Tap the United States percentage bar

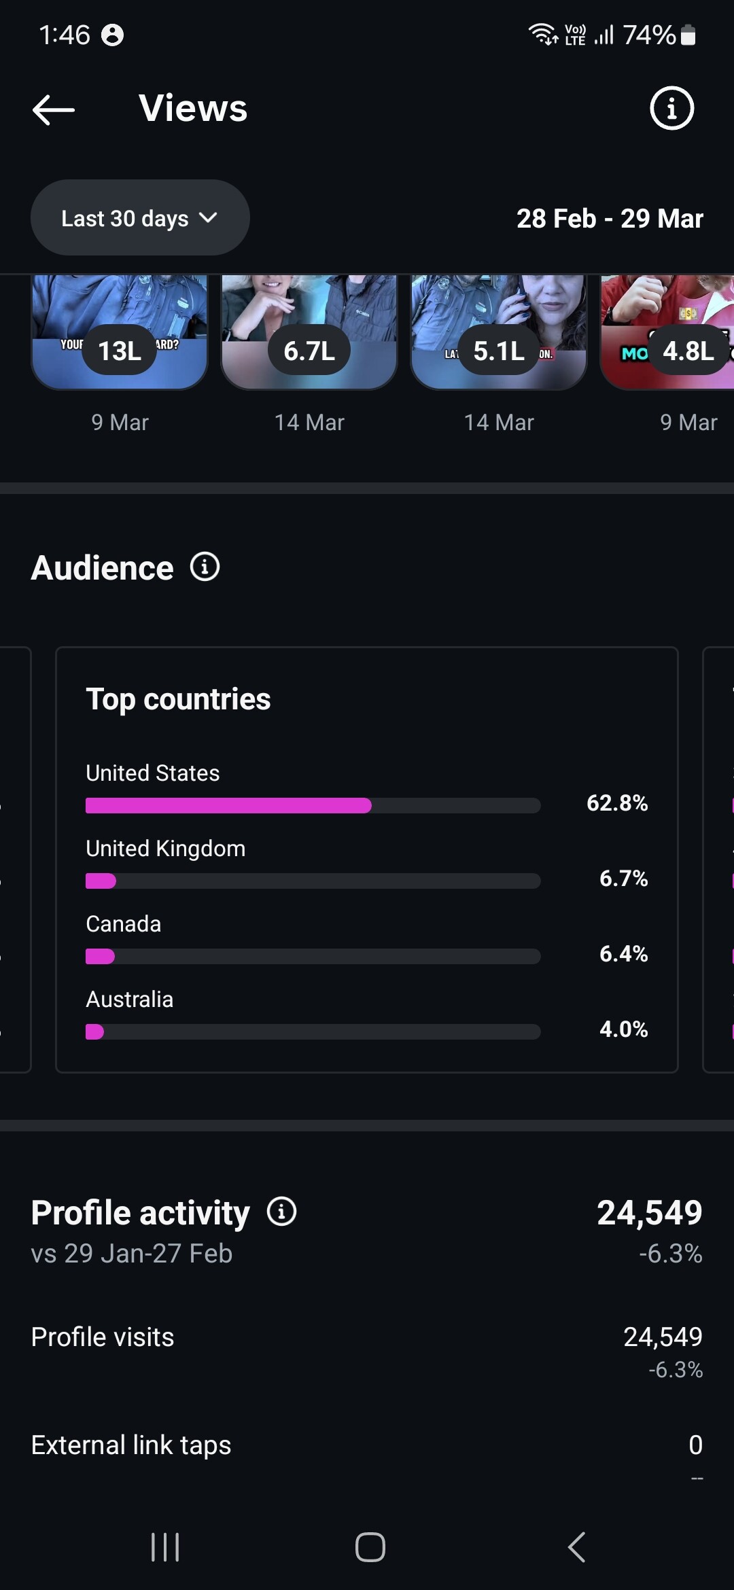click(313, 806)
